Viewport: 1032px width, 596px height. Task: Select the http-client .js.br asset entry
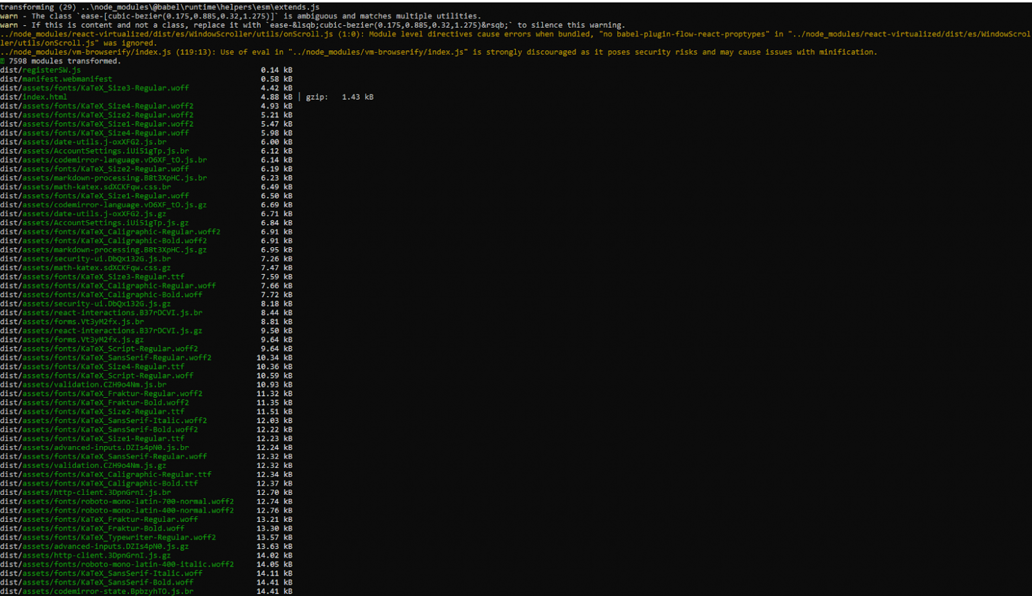[x=85, y=492]
